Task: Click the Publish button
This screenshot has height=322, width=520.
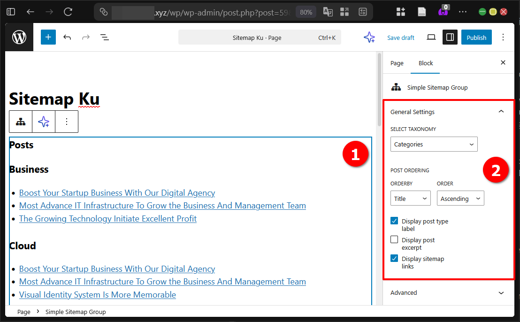Action: [x=476, y=37]
